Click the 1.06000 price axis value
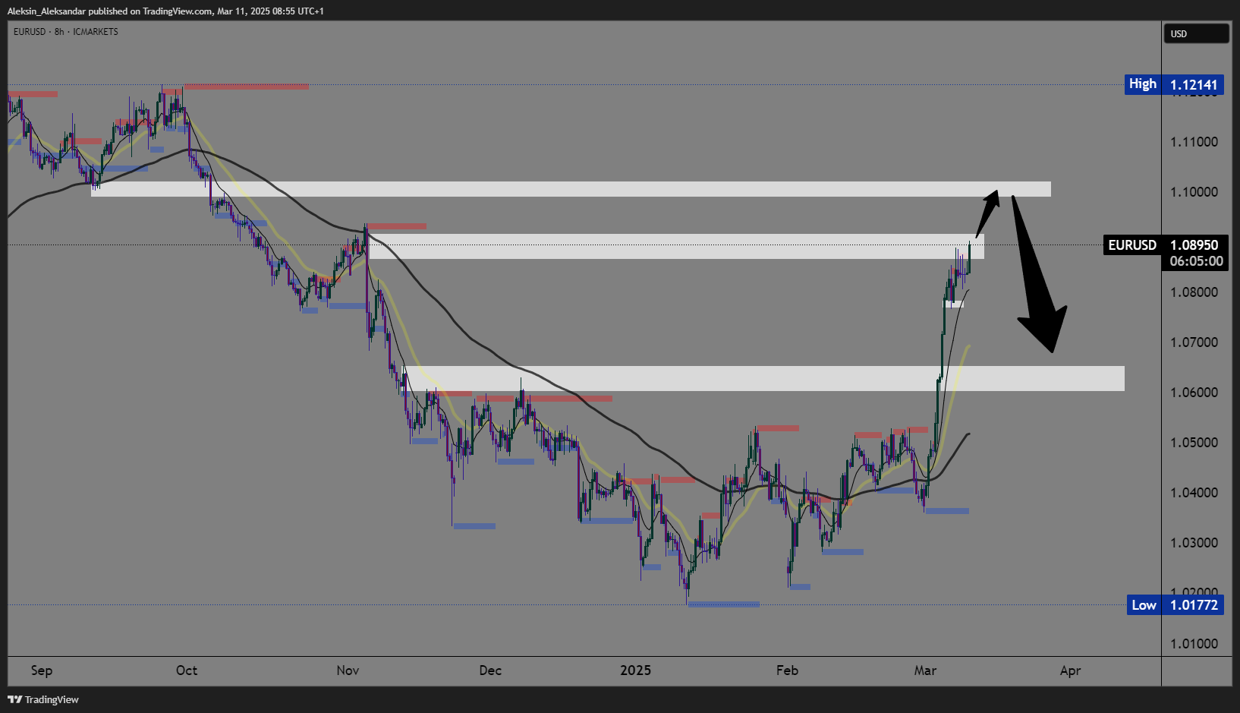This screenshot has height=713, width=1240. 1194,393
